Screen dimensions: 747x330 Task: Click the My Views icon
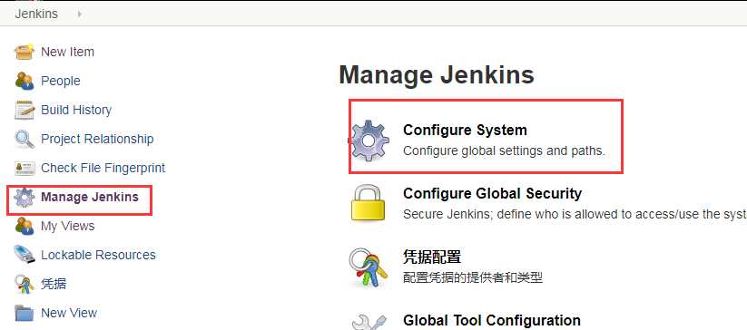click(25, 226)
